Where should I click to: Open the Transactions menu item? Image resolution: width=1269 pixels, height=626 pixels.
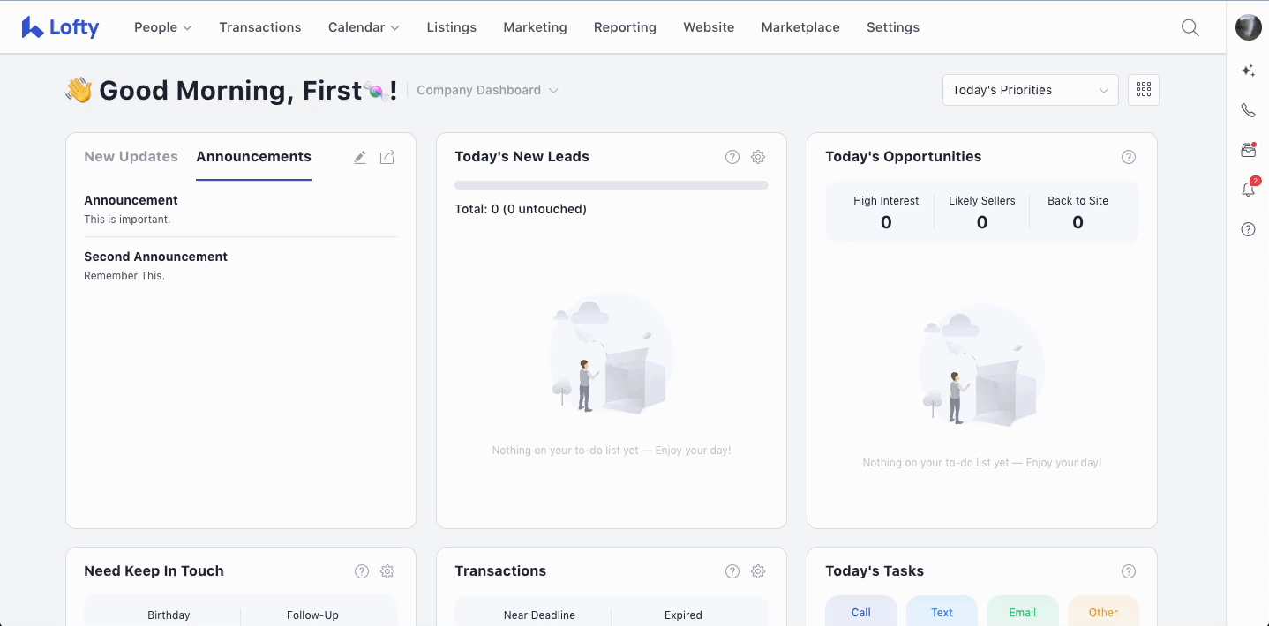tap(260, 27)
